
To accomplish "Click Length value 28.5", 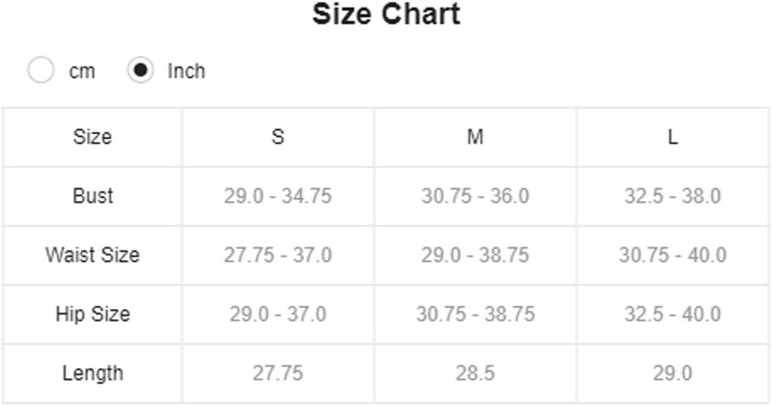I will pyautogui.click(x=475, y=373).
